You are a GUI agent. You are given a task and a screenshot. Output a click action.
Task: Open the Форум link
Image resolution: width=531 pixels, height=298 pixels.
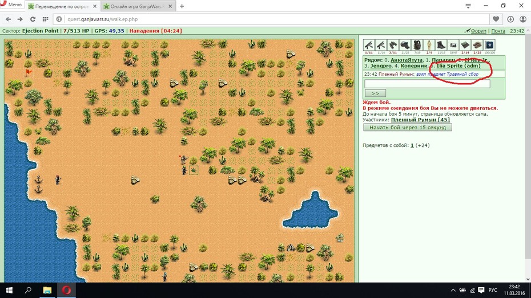(x=478, y=31)
